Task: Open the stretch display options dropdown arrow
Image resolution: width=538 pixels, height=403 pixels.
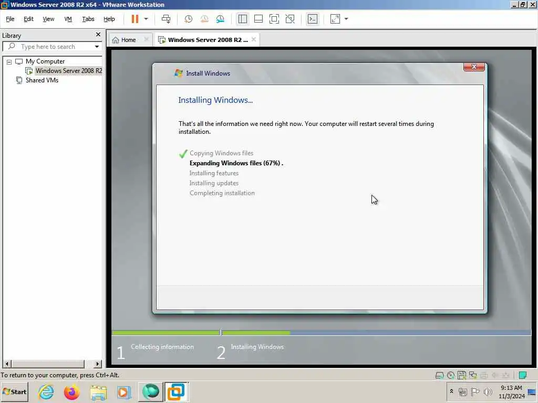Action: click(346, 19)
